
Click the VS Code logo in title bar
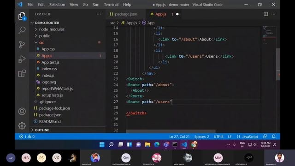[20, 4]
